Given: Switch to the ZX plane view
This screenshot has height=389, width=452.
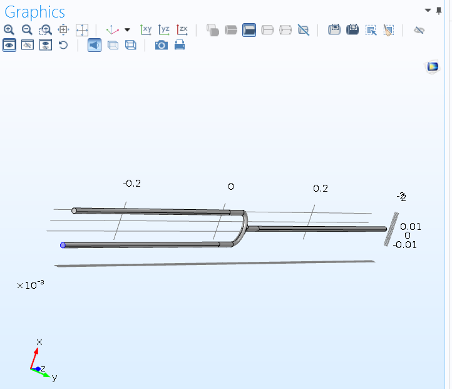Looking at the screenshot, I should click(x=182, y=29).
